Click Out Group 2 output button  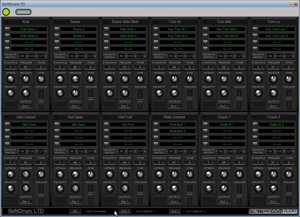pos(175,211)
